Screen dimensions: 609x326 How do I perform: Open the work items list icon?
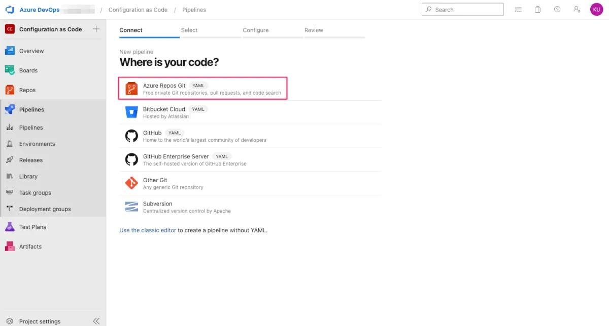[x=518, y=10]
